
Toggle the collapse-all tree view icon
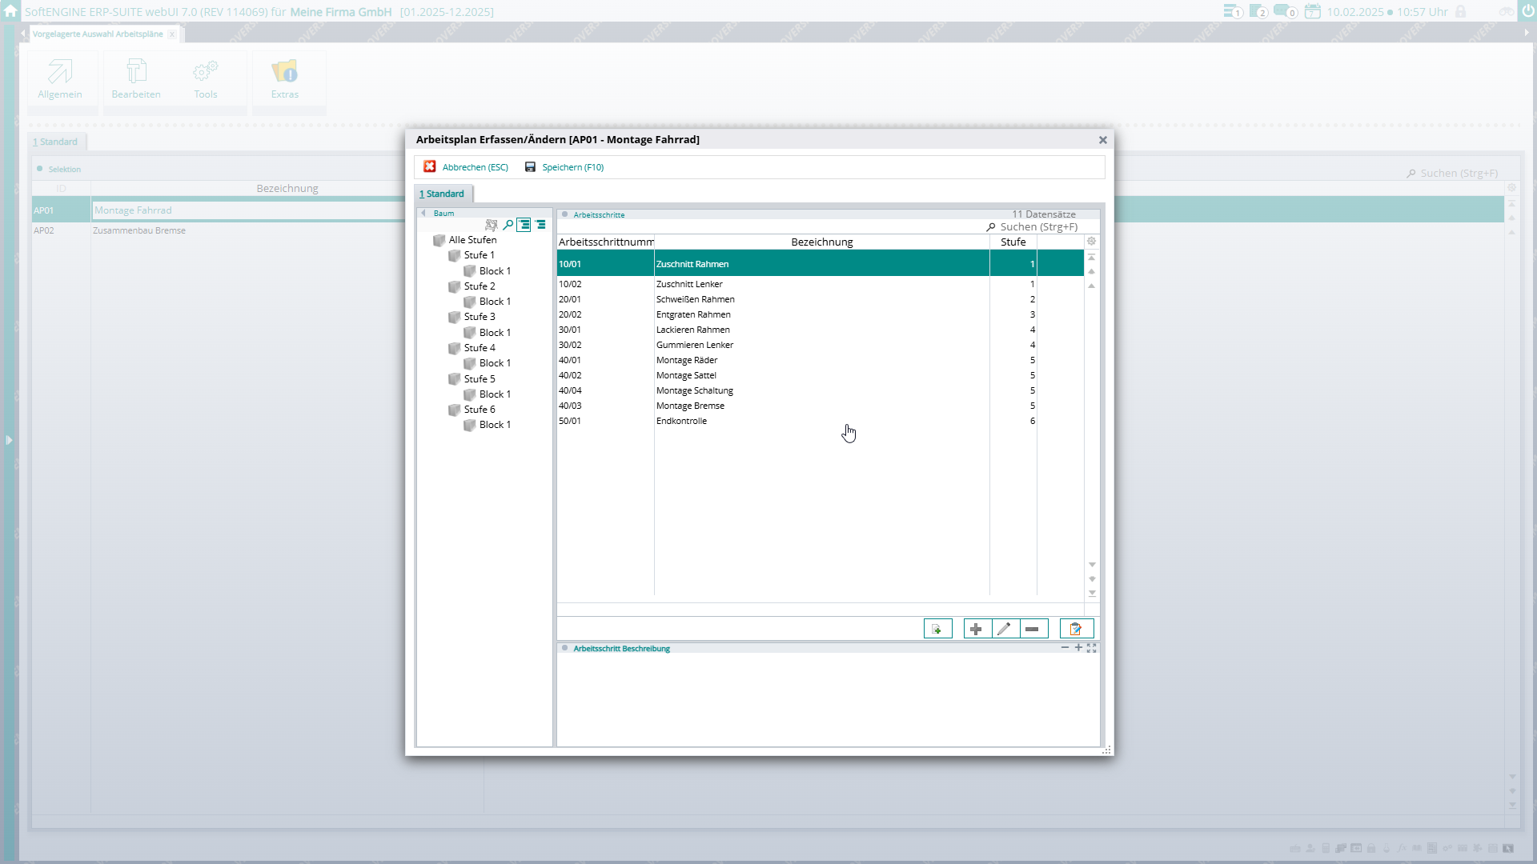541,225
